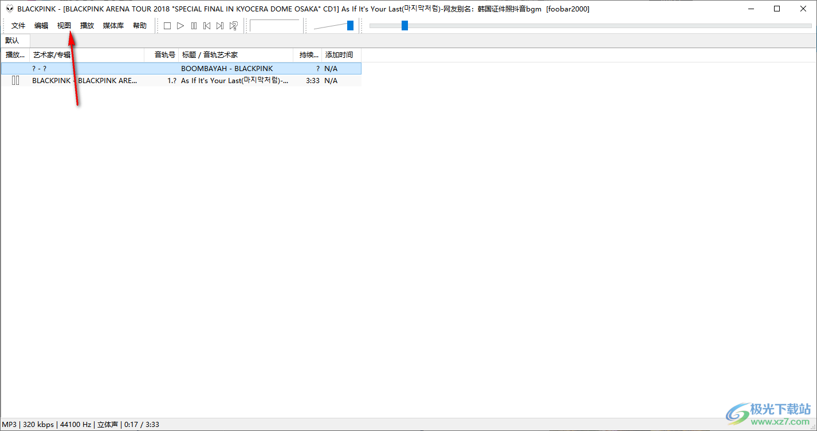Click the volume slider handle
Image resolution: width=817 pixels, height=431 pixels.
(350, 26)
